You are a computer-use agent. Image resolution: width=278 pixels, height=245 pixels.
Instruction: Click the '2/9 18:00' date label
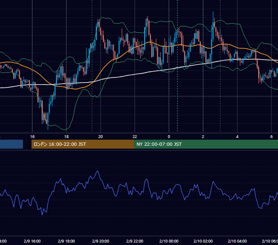tap(66, 241)
